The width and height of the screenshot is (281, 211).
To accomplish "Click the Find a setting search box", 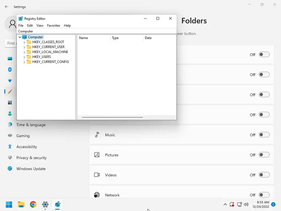I will (10, 43).
